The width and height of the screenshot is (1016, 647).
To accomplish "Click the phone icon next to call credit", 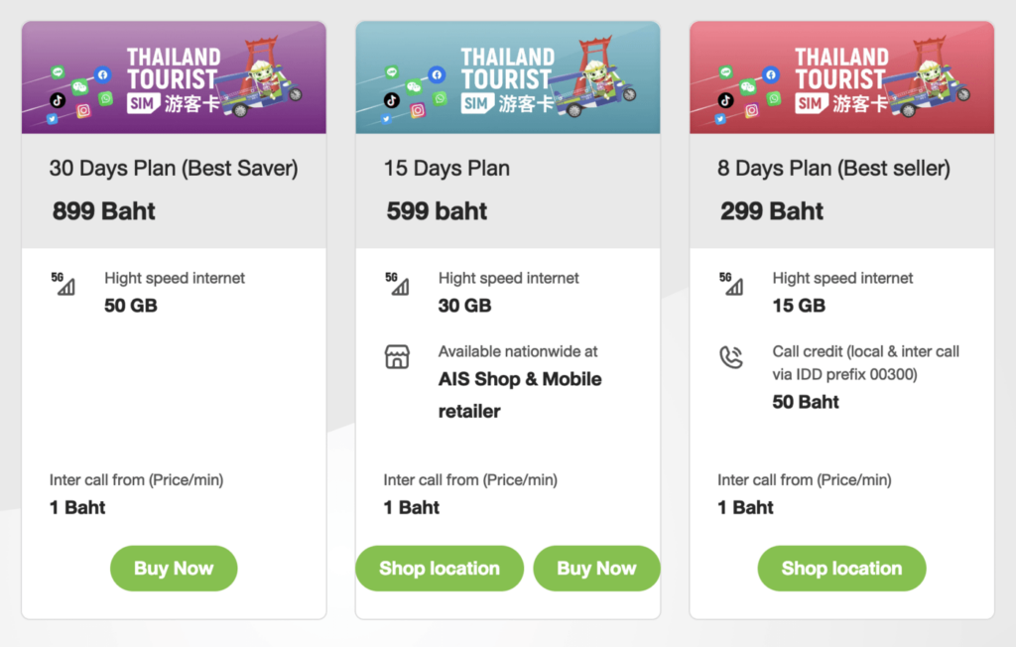I will click(x=732, y=357).
